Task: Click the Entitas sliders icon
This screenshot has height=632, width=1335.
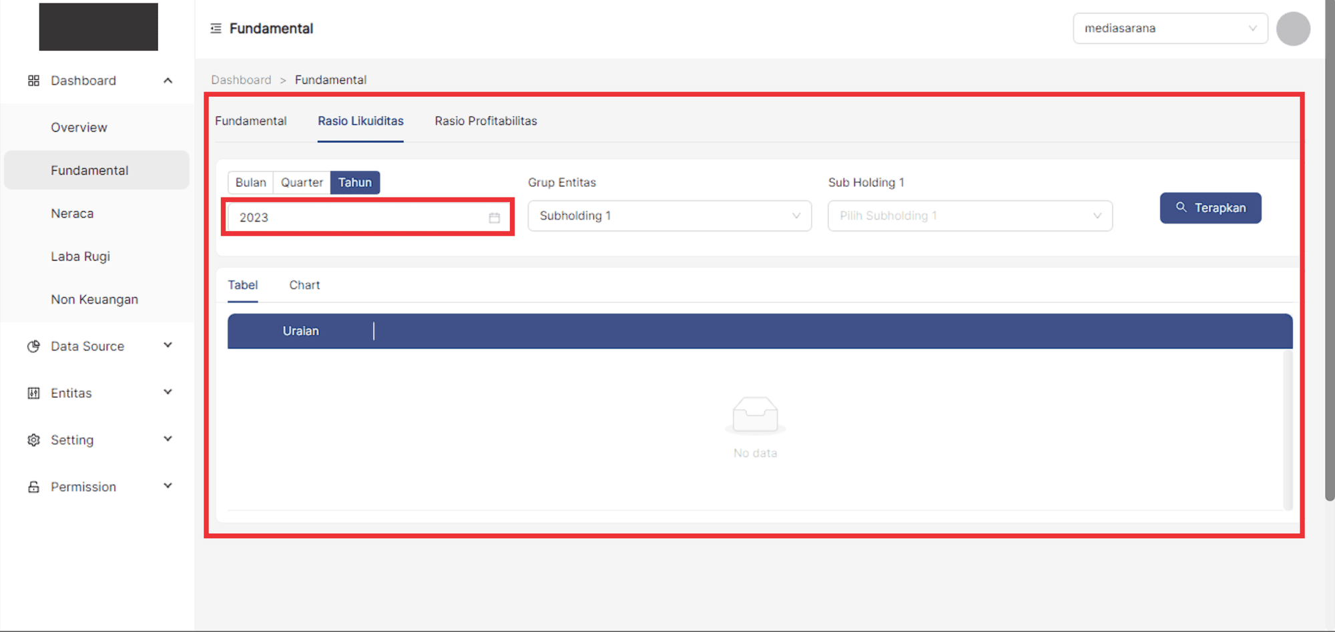Action: 33,393
